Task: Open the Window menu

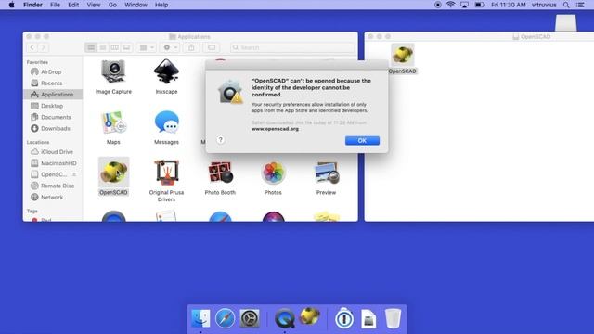Action: point(136,5)
